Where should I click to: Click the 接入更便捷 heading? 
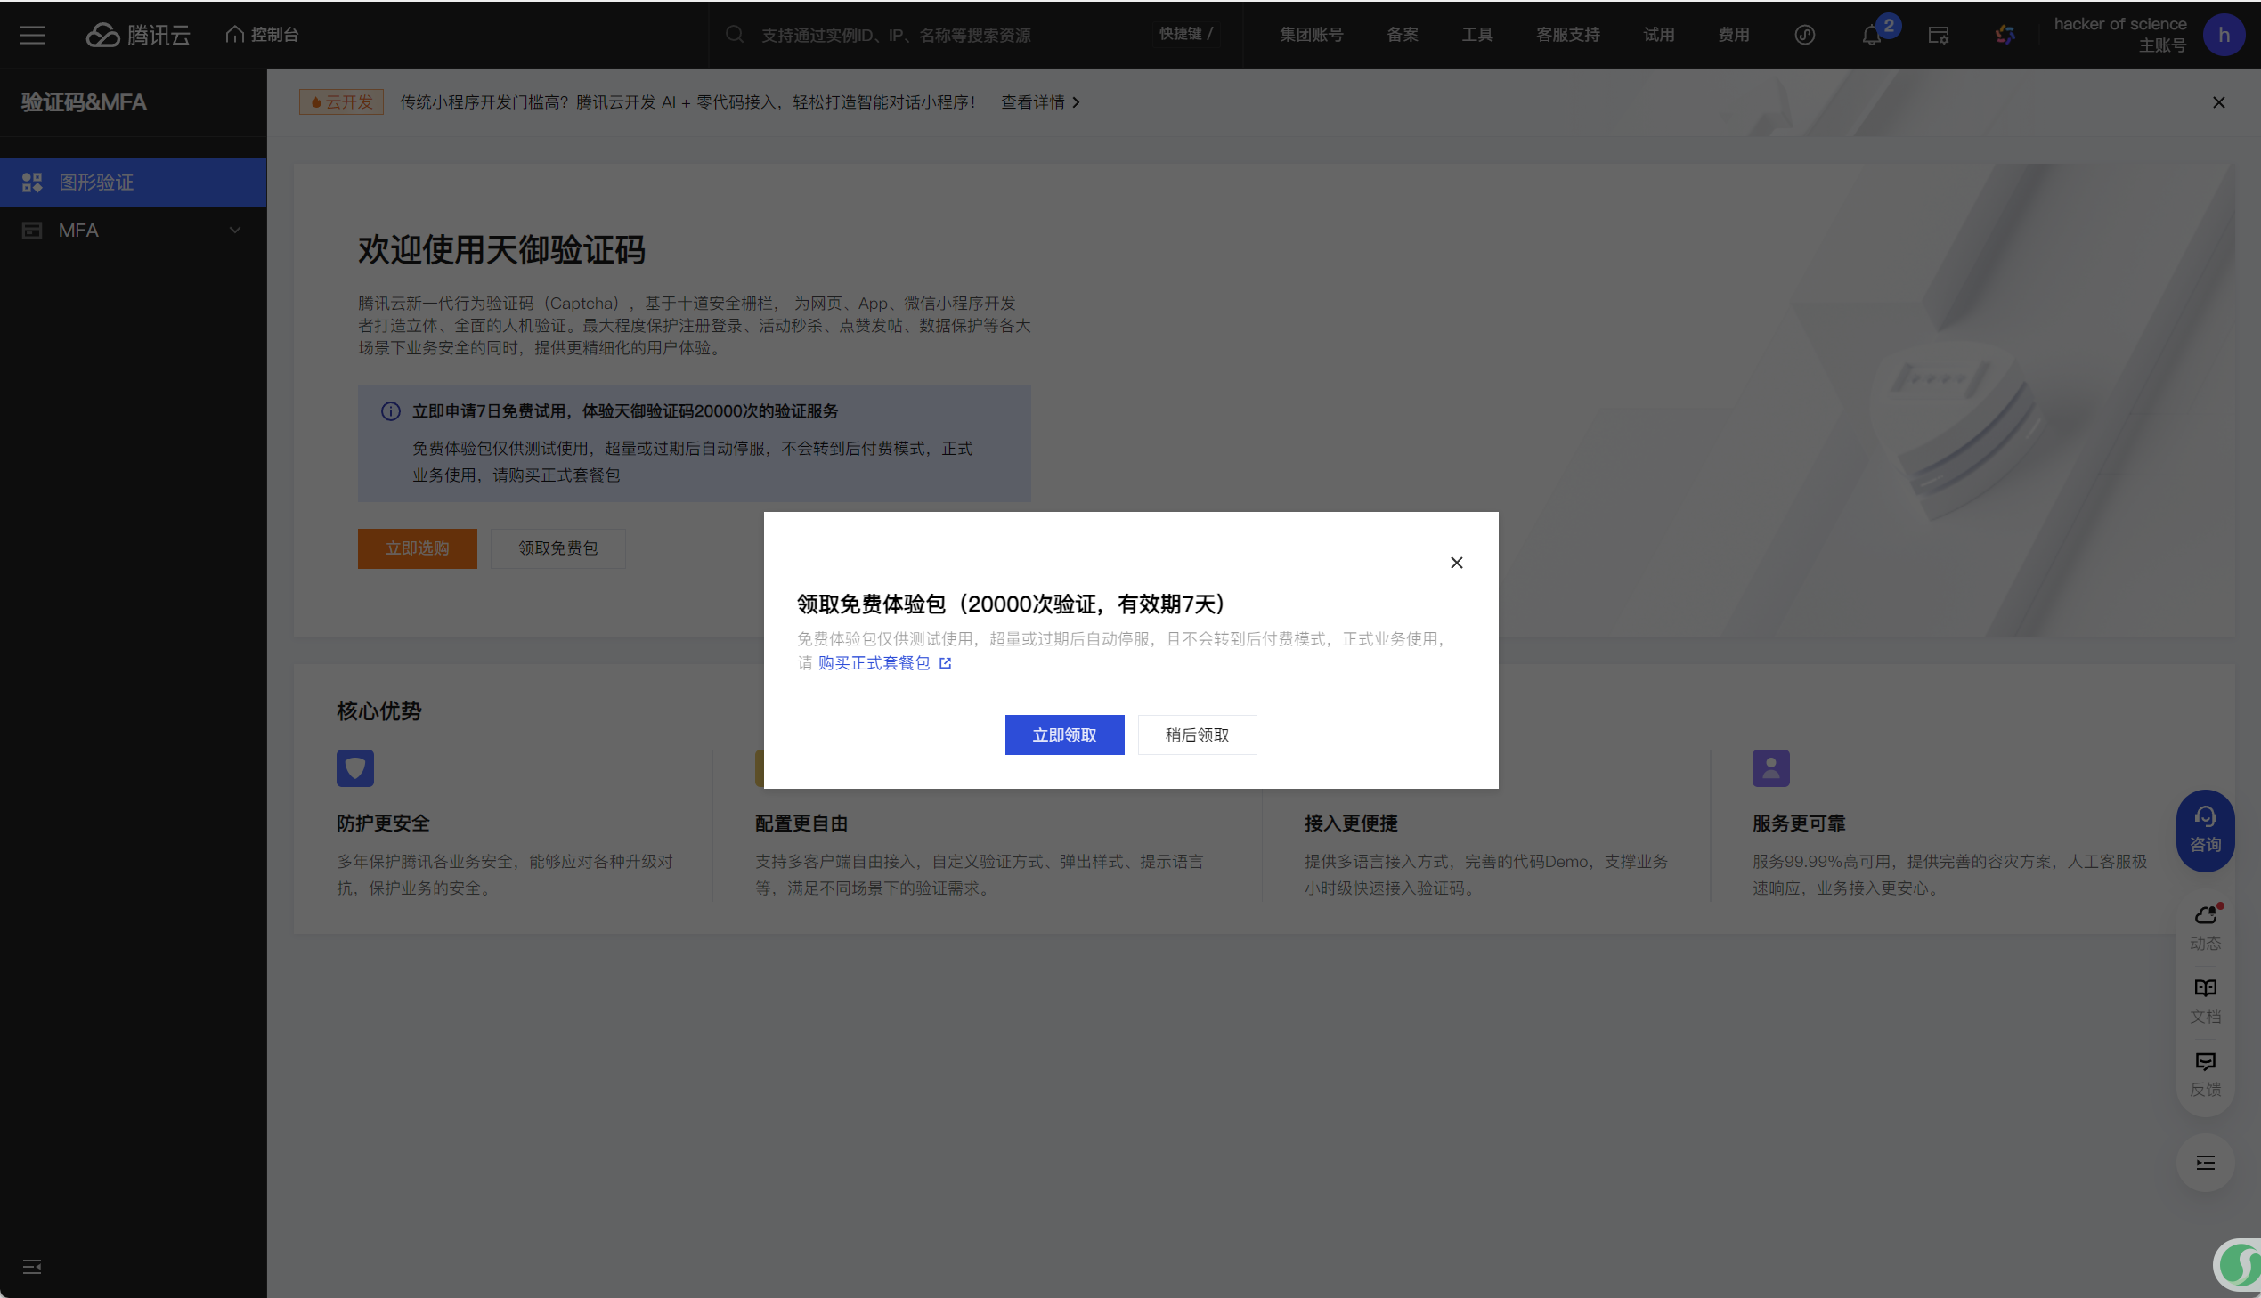pos(1351,823)
